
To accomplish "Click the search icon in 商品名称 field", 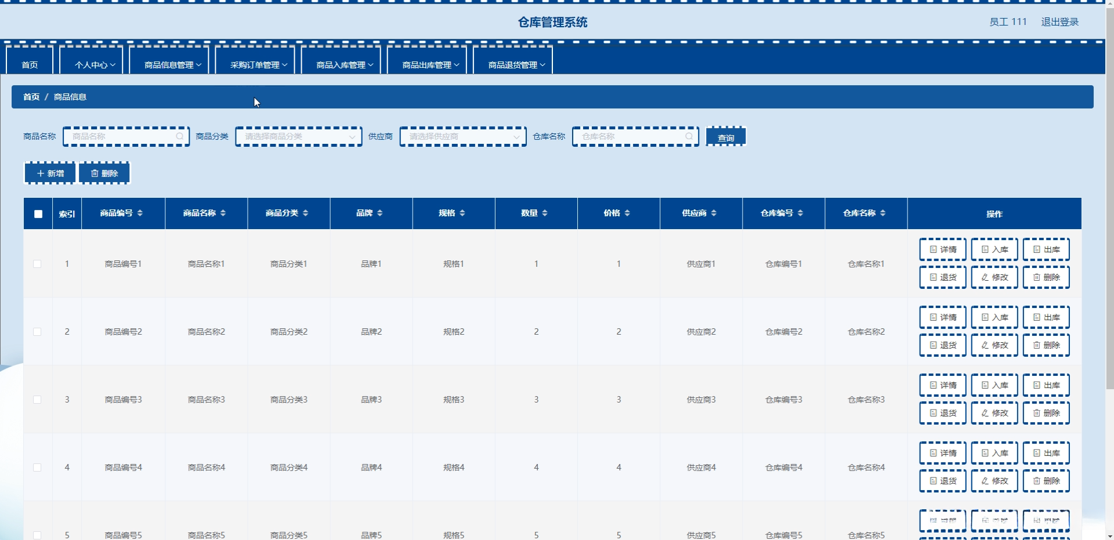I will coord(180,136).
